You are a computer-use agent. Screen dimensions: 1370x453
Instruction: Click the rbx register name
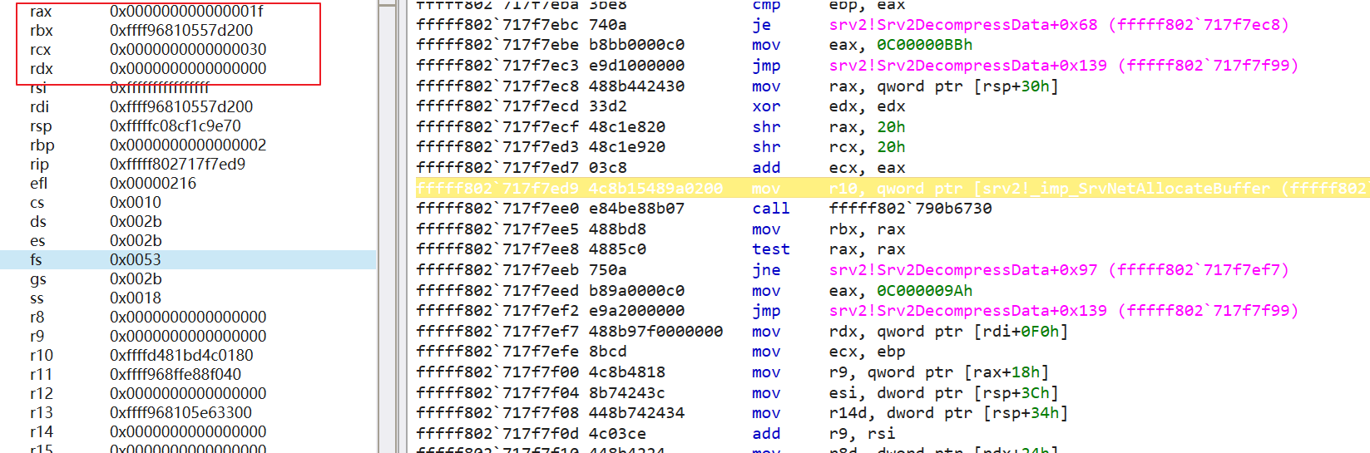click(x=41, y=30)
